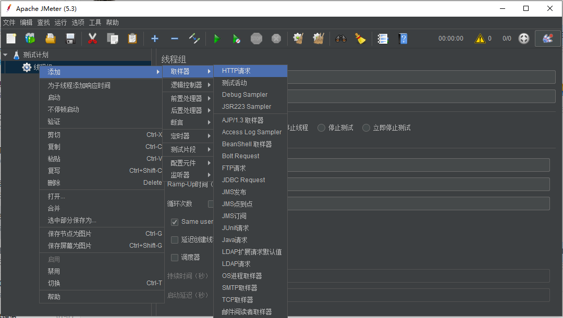The image size is (563, 318).
Task: Toggle the 延迟创建线程 checkbox
Action: [x=175, y=240]
